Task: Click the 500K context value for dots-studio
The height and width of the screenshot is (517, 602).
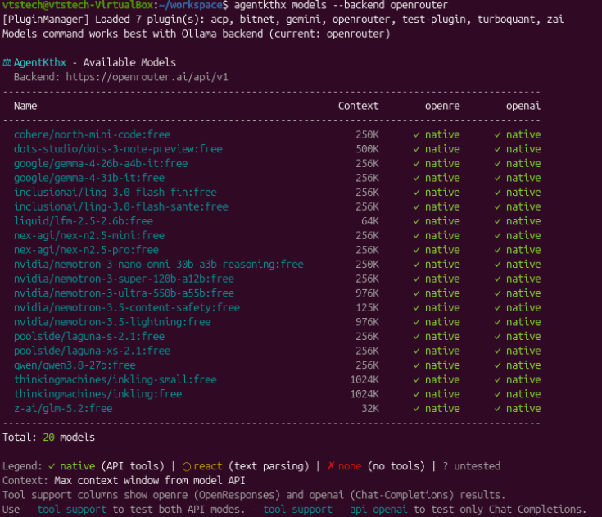Action: click(367, 149)
